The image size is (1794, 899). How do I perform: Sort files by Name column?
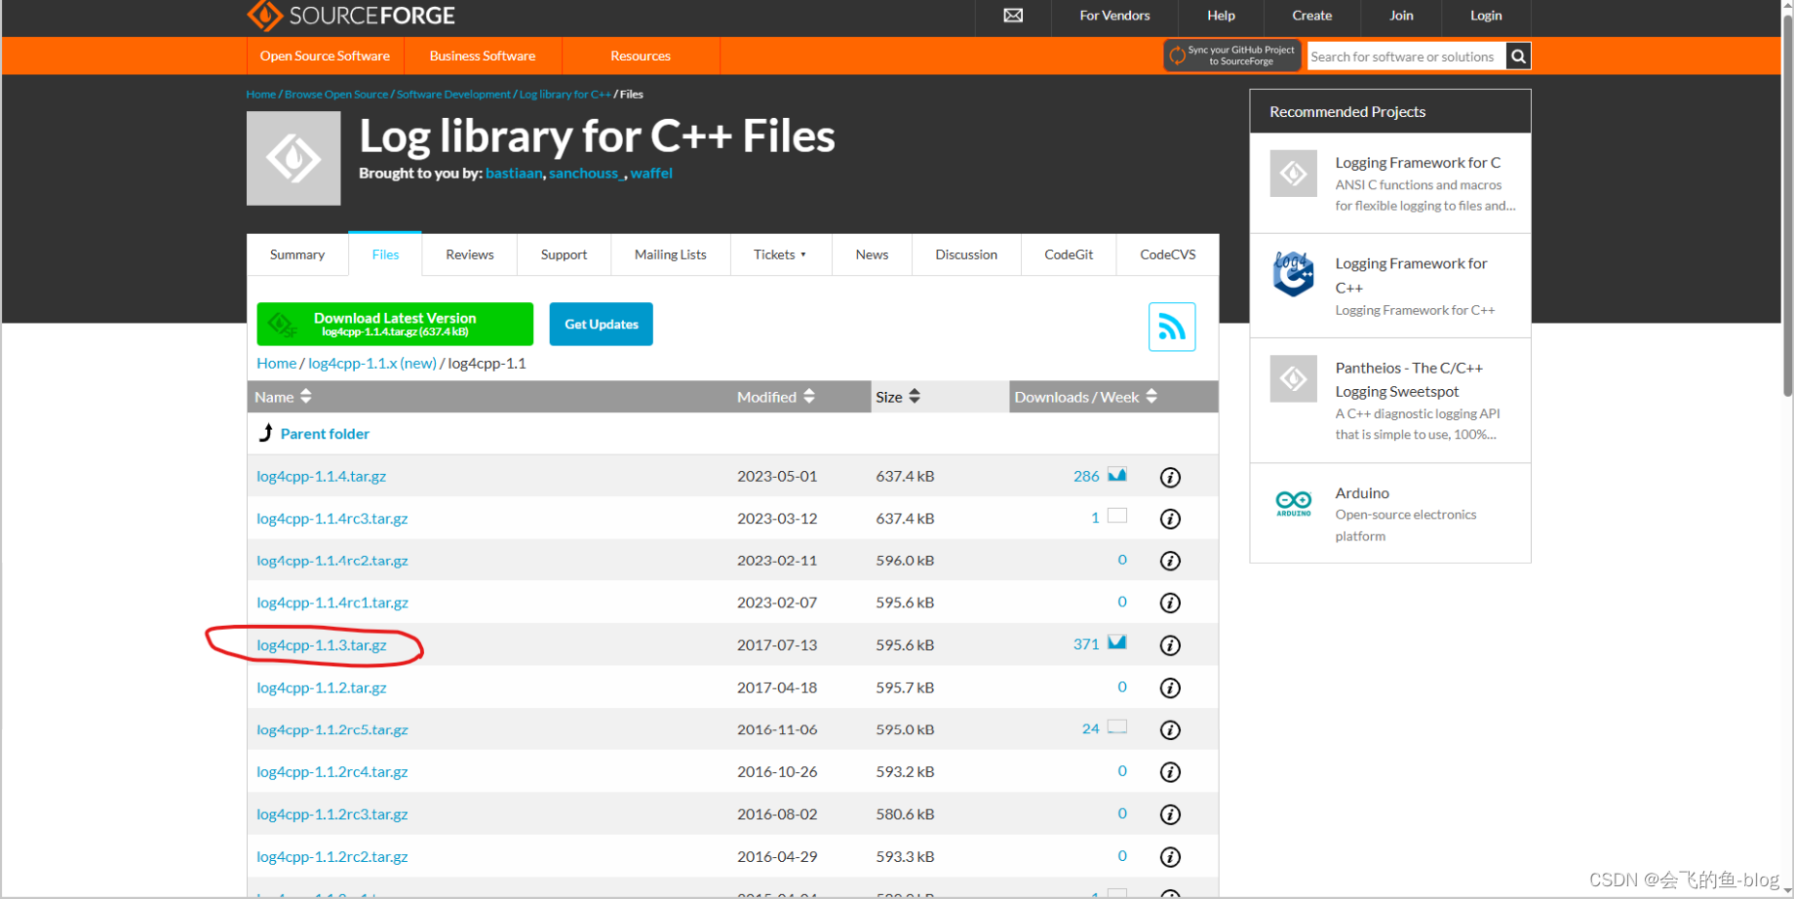pyautogui.click(x=283, y=397)
